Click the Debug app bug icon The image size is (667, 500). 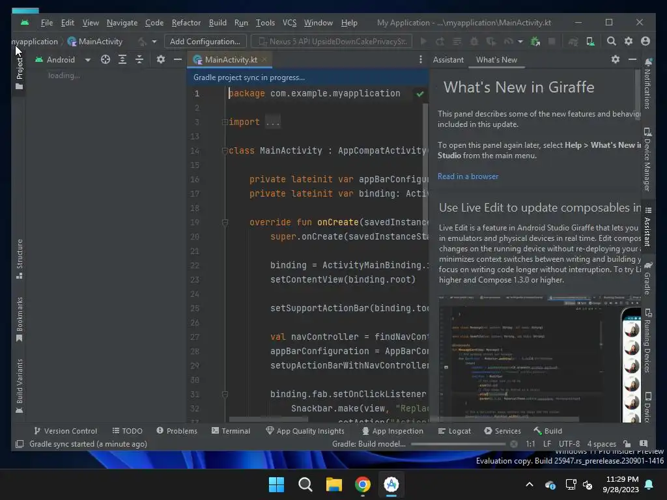pos(474,41)
